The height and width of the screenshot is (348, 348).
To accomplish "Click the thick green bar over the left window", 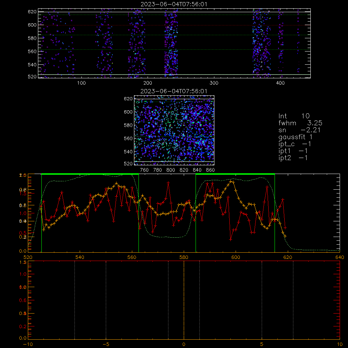I will click(90, 174).
